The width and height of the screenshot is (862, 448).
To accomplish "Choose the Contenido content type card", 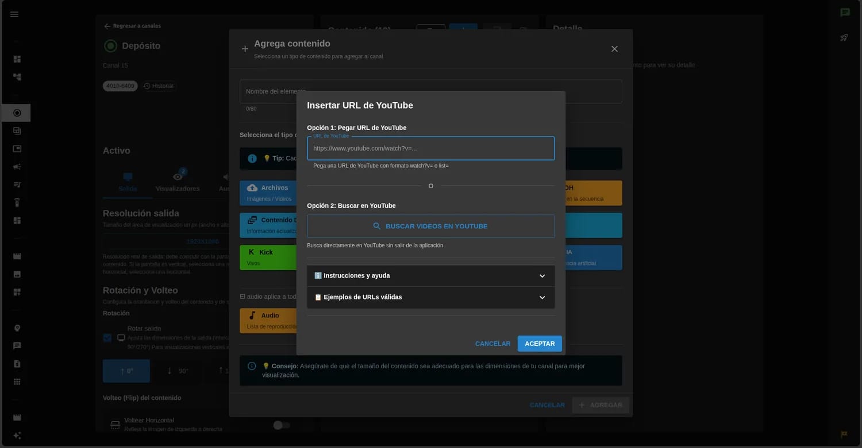I will (268, 225).
